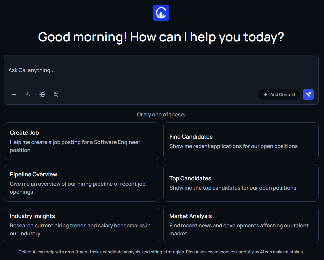Click the plus attachment icon in the prompt box
The height and width of the screenshot is (260, 324).
click(14, 95)
